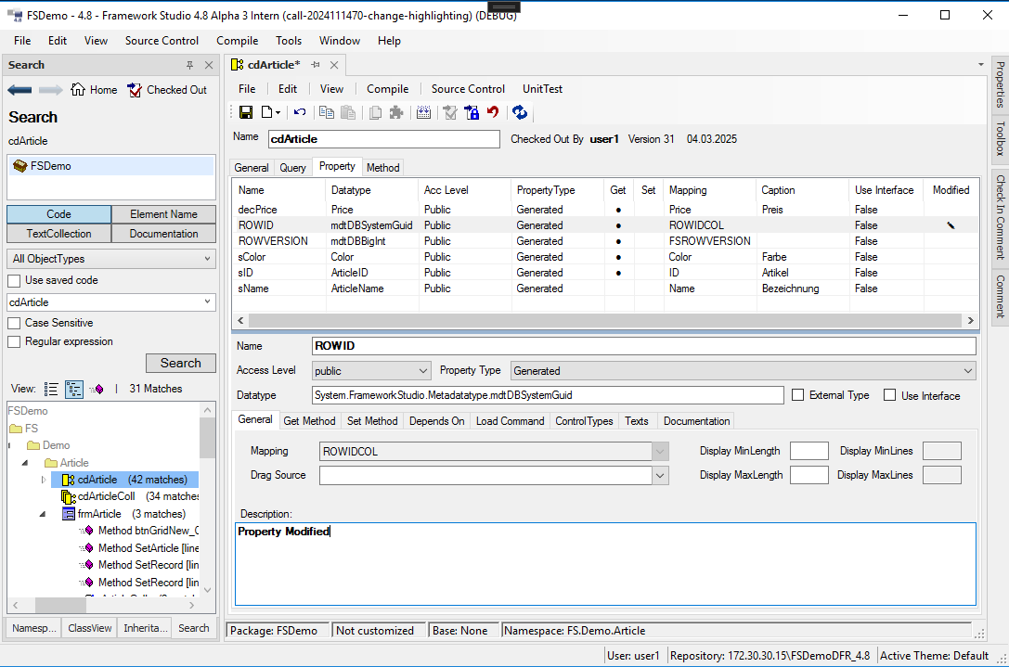Image resolution: width=1009 pixels, height=667 pixels.
Task: Switch to the Depends On tab
Action: point(437,421)
